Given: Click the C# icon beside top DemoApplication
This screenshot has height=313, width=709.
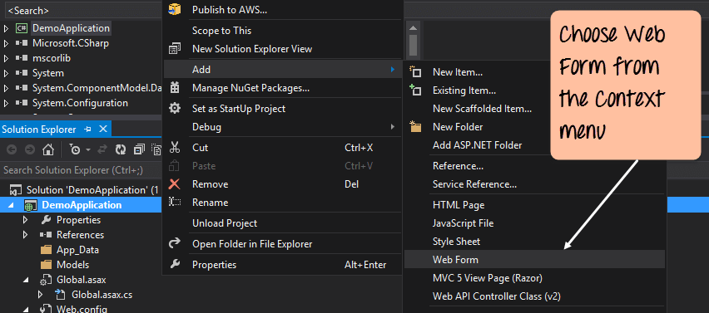Looking at the screenshot, I should click(x=21, y=28).
